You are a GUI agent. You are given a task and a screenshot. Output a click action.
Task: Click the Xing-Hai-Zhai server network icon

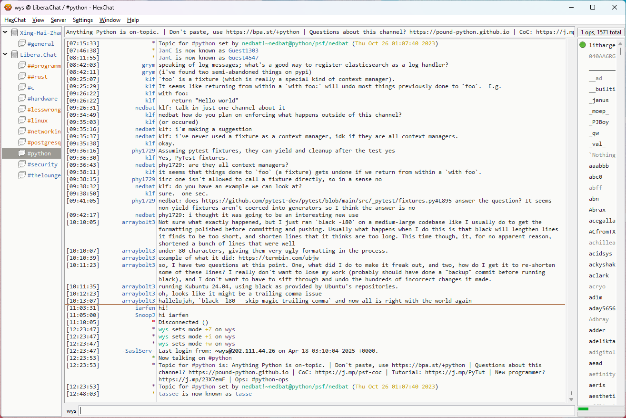[x=15, y=33]
